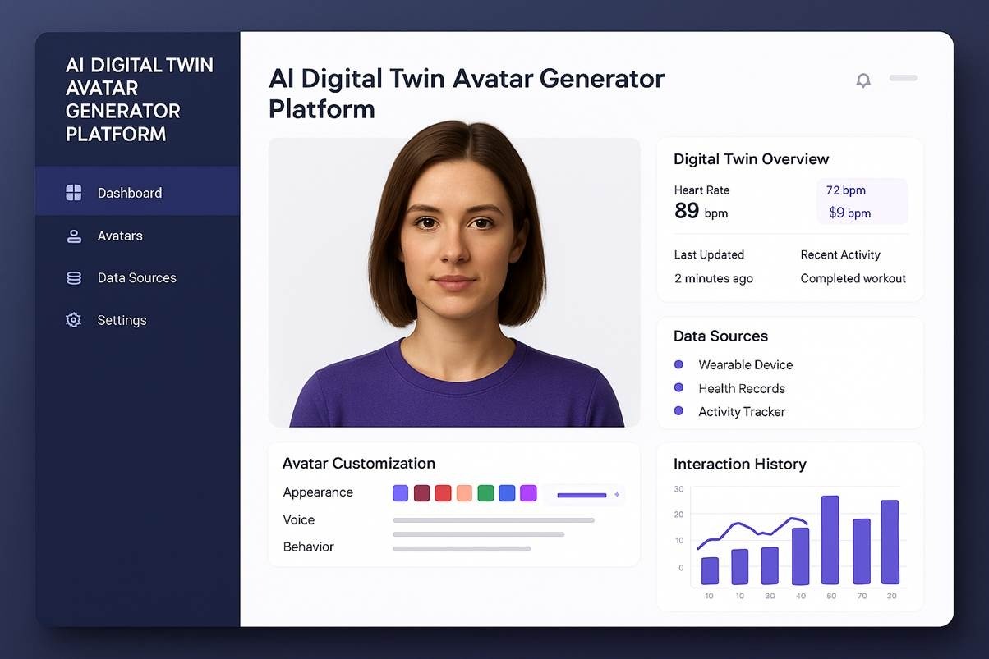Click the Avatars person icon
This screenshot has width=989, height=659.
pos(74,236)
